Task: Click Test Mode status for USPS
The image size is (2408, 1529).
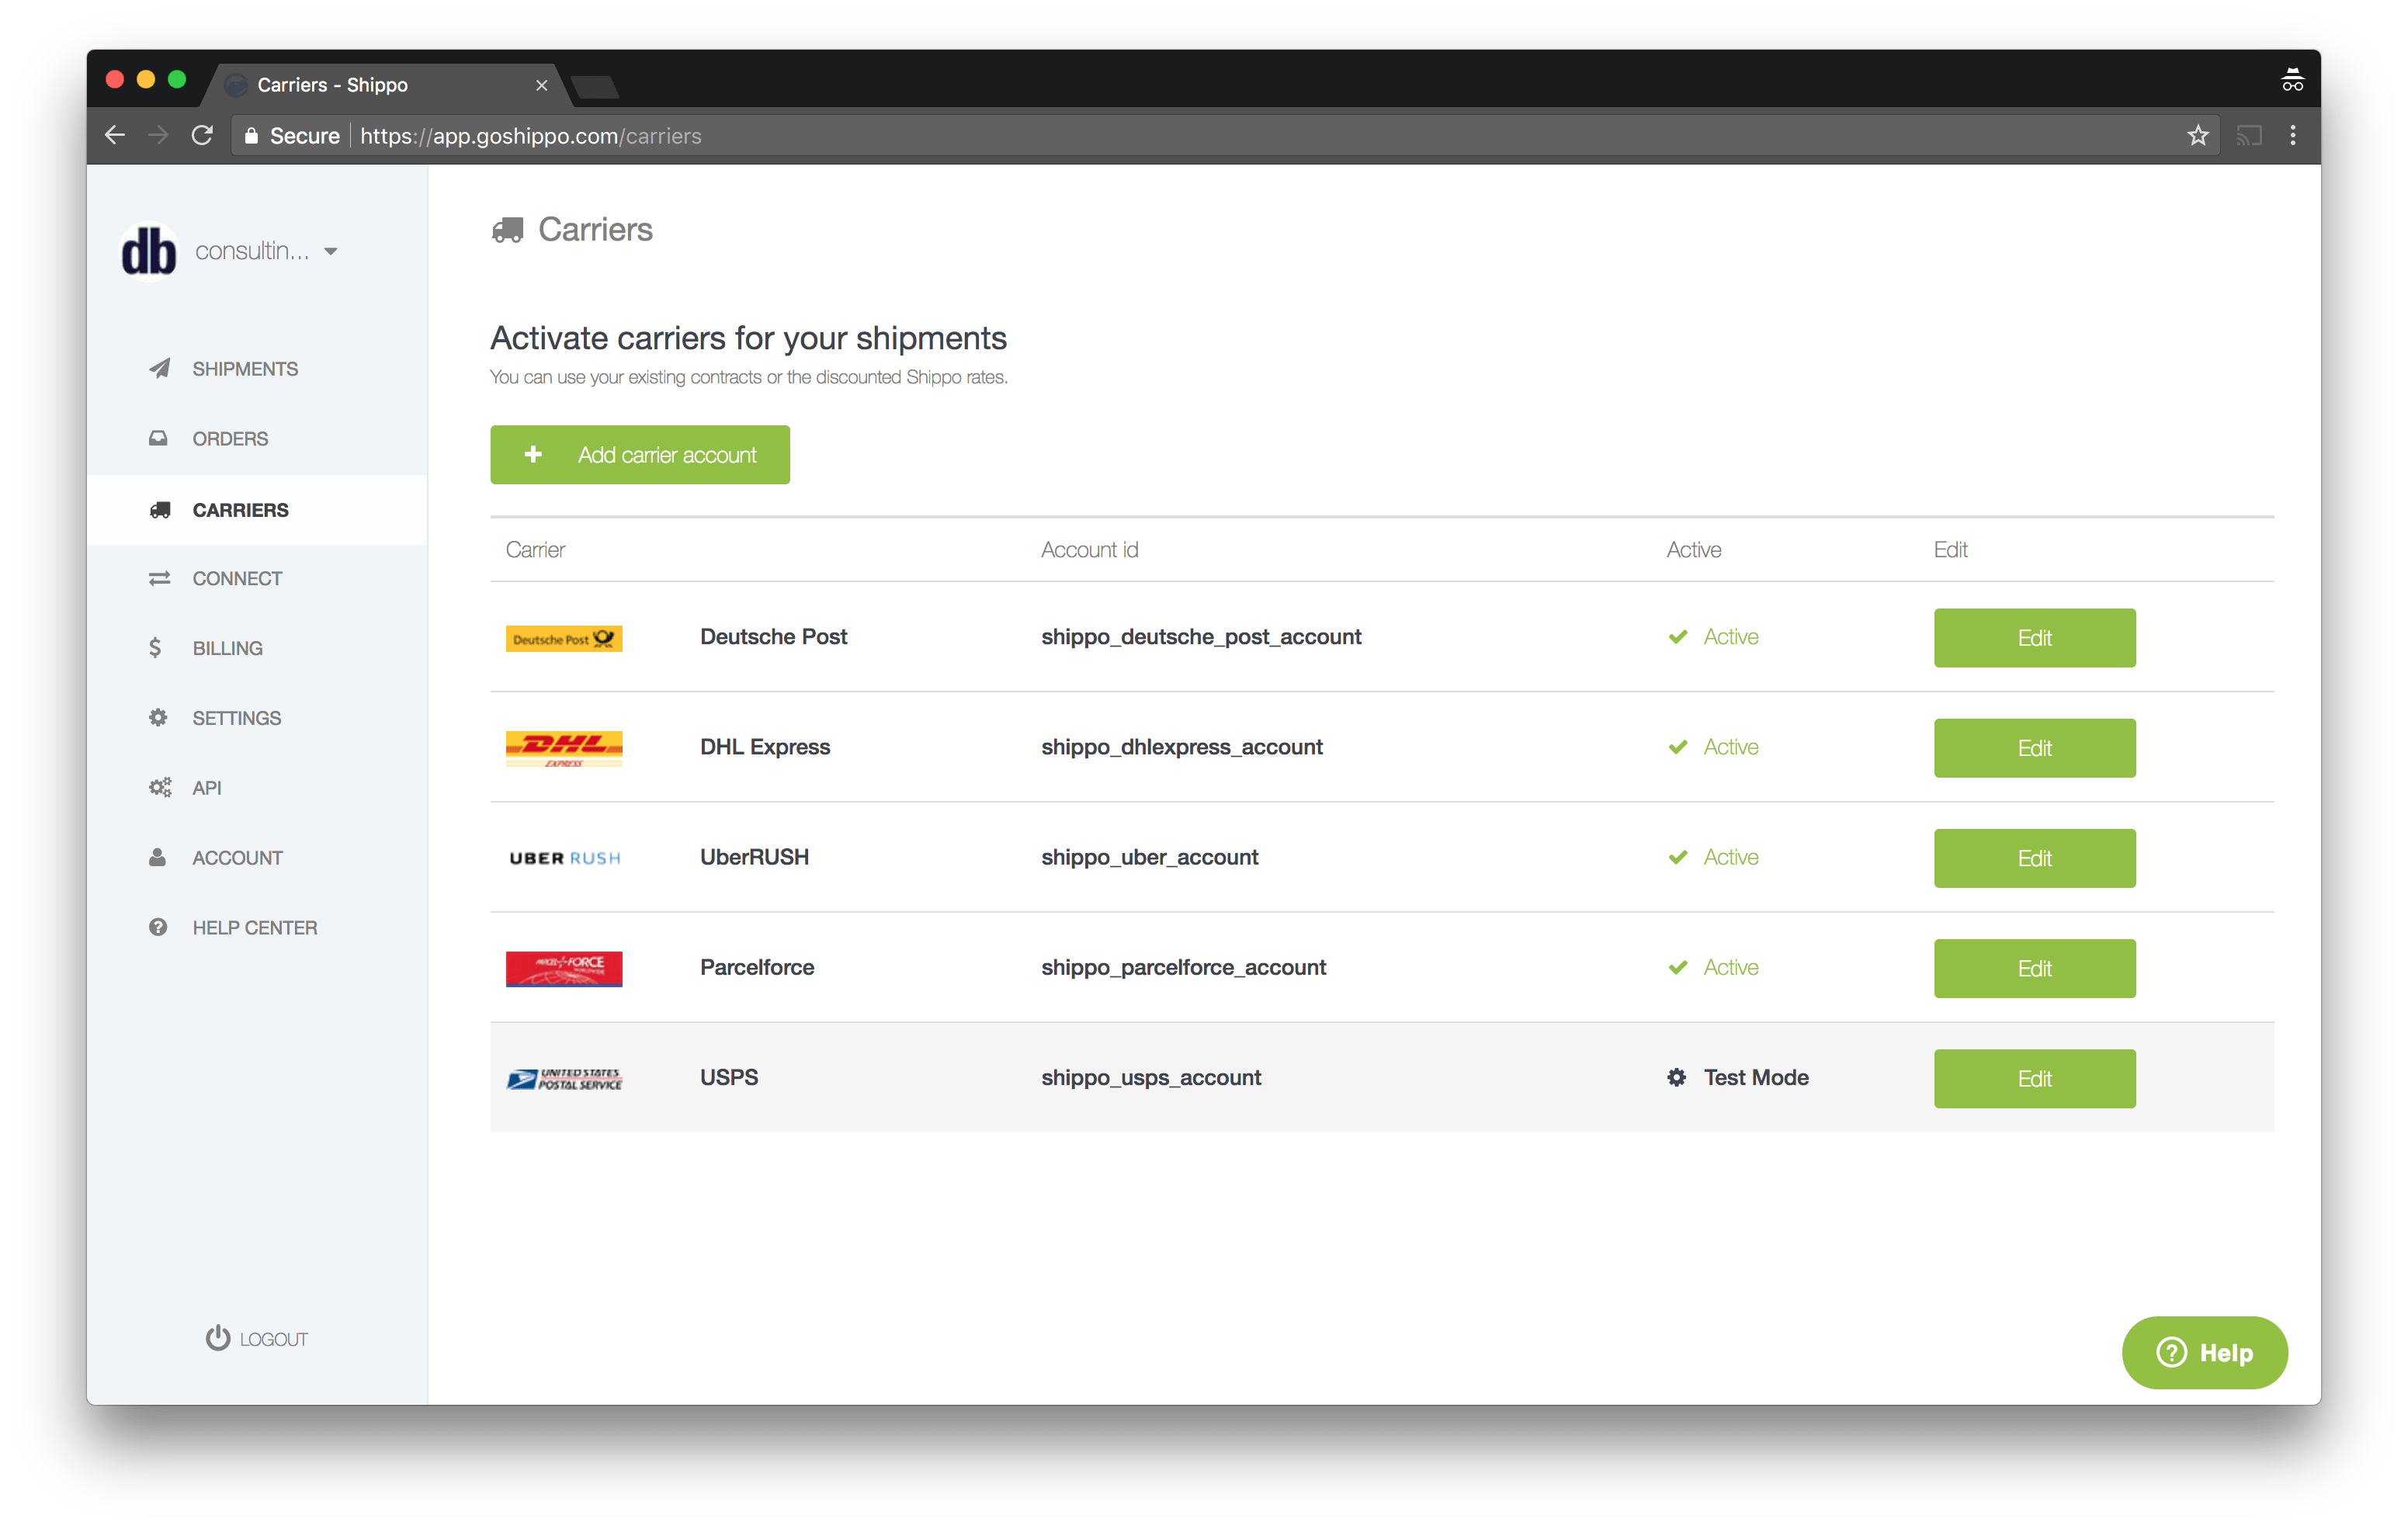Action: 1738,1078
